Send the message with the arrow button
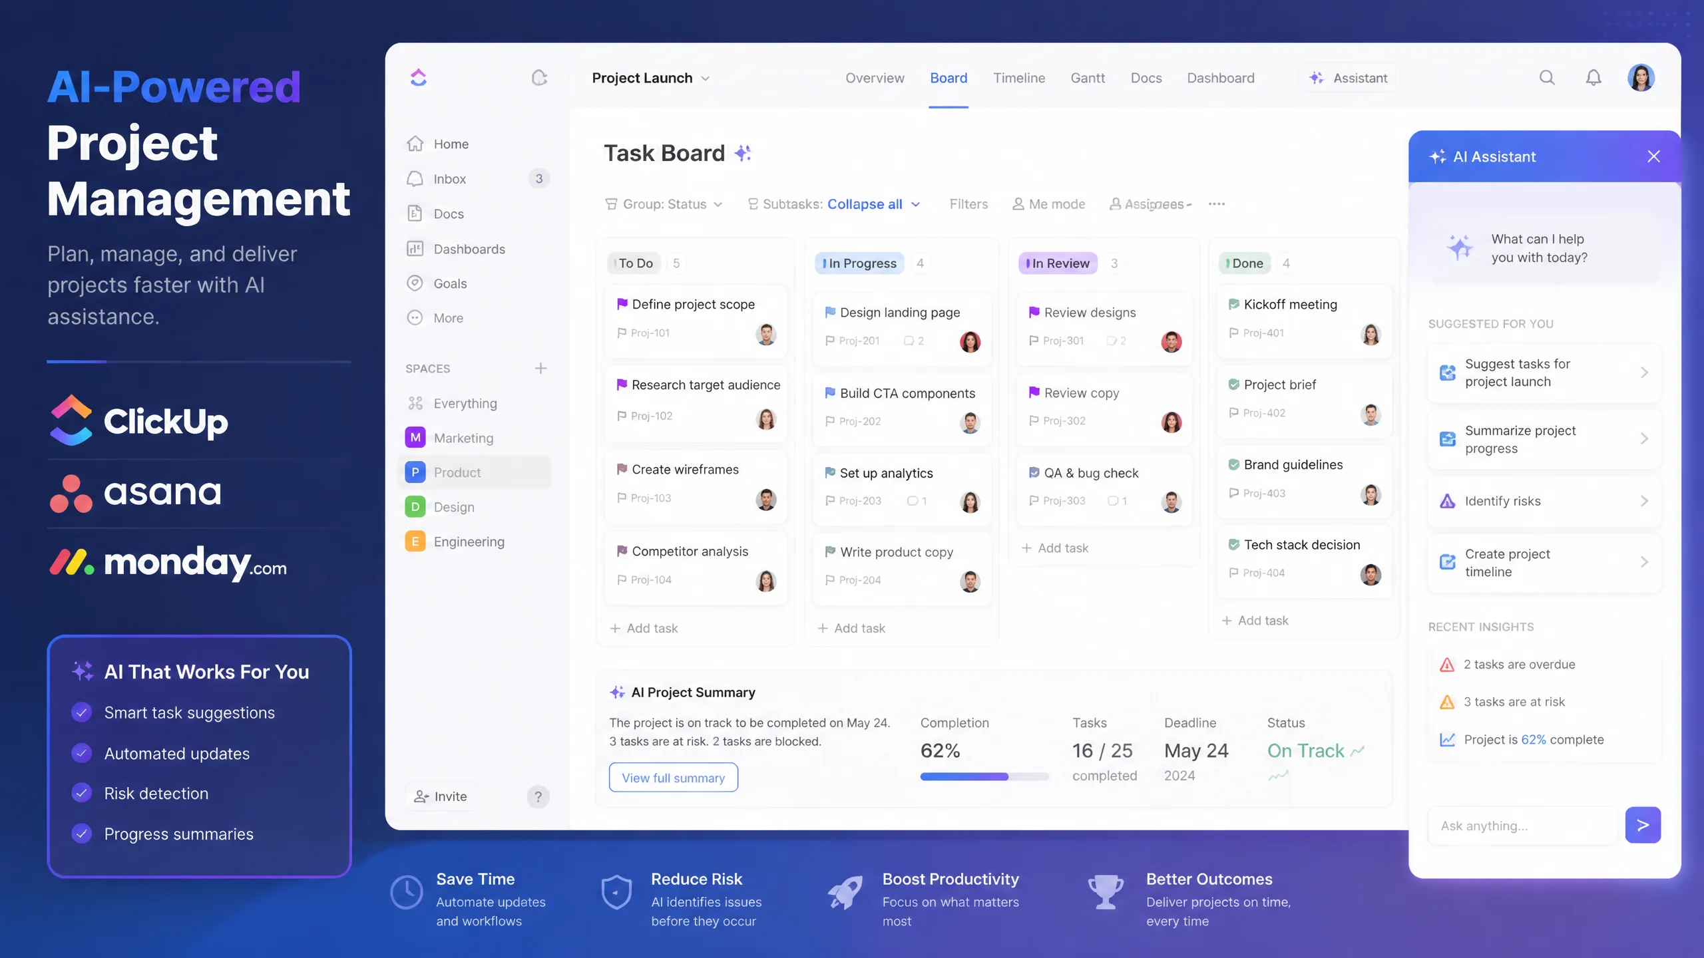This screenshot has height=958, width=1704. [1643, 826]
